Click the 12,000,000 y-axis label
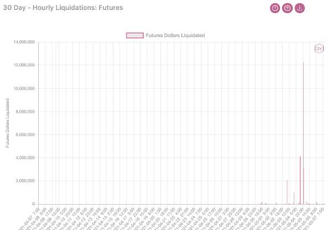Image resolution: width=332 pixels, height=230 pixels. [x=24, y=65]
